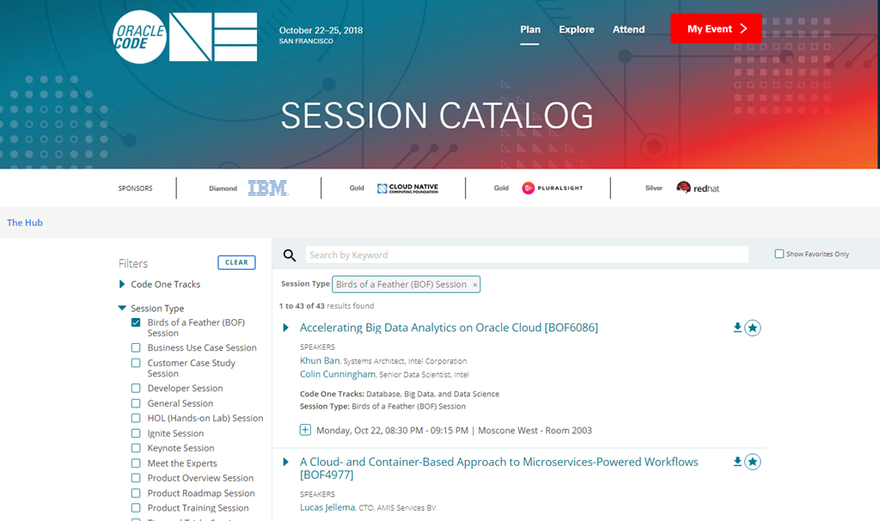Click the search magnifier icon
The height and width of the screenshot is (521, 880).
(x=290, y=255)
